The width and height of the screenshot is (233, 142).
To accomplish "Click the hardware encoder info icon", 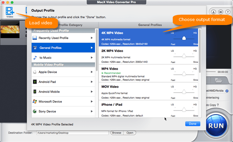I will [227, 91].
